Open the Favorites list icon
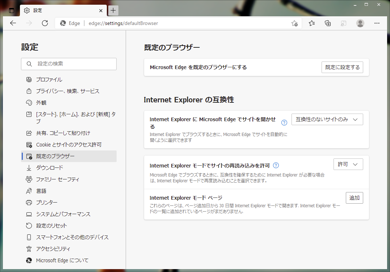Image resolution: width=390 pixels, height=272 pixels. coord(312,24)
